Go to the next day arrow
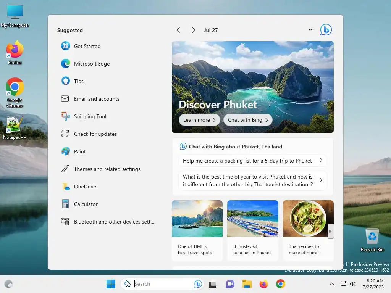Image resolution: width=391 pixels, height=293 pixels. tap(194, 30)
